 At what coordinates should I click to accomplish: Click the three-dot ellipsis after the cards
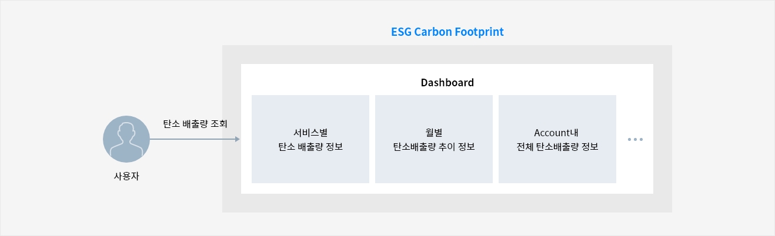pyautogui.click(x=635, y=140)
